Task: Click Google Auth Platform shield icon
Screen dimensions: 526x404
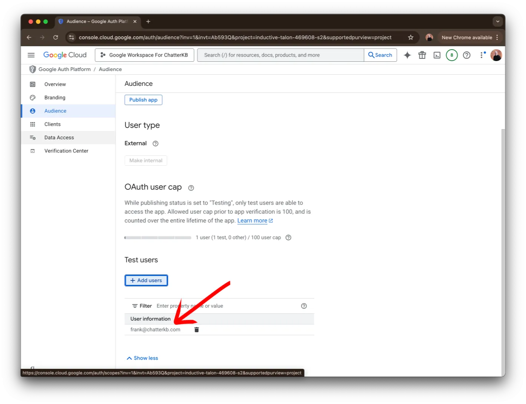Action: 33,69
